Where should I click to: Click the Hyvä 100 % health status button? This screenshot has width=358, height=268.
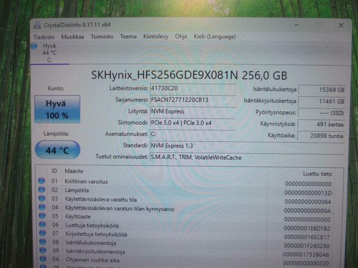click(x=57, y=109)
